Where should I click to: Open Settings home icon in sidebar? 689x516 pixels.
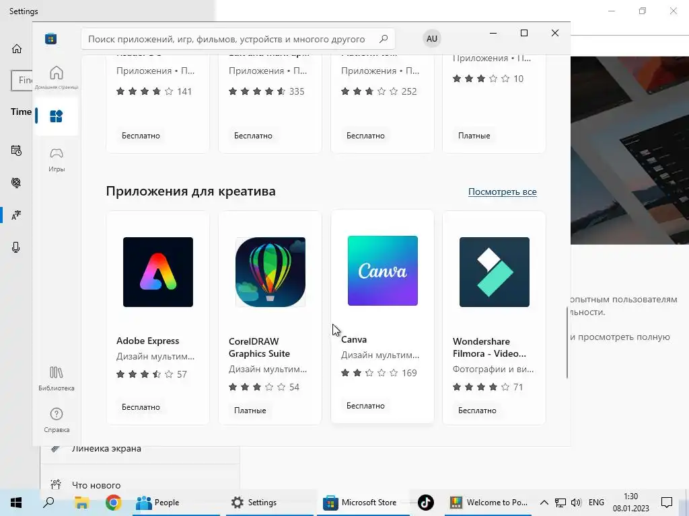click(x=17, y=48)
